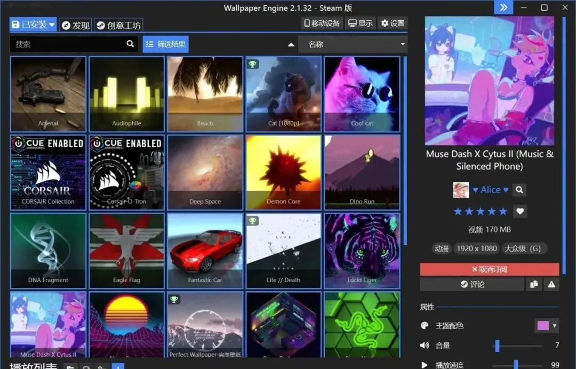Select the Eagle Flag wallpaper
Image resolution: width=576 pixels, height=369 pixels.
[127, 251]
